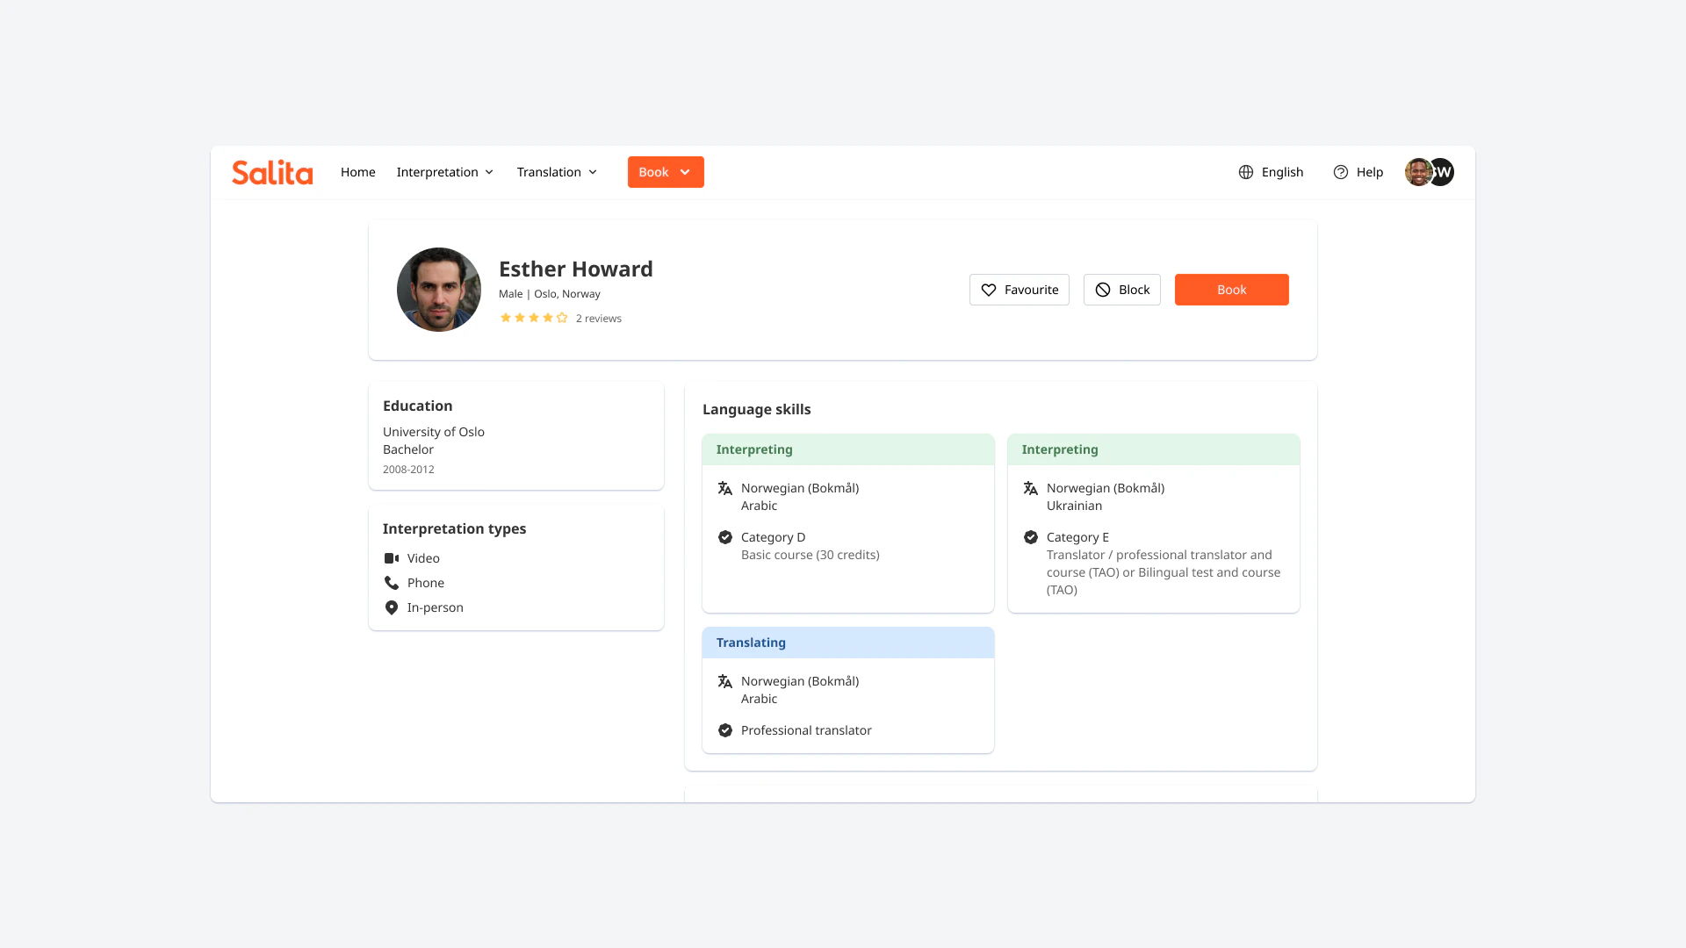The width and height of the screenshot is (1686, 948).
Task: View Esther Howard's profile photo
Action: click(439, 290)
